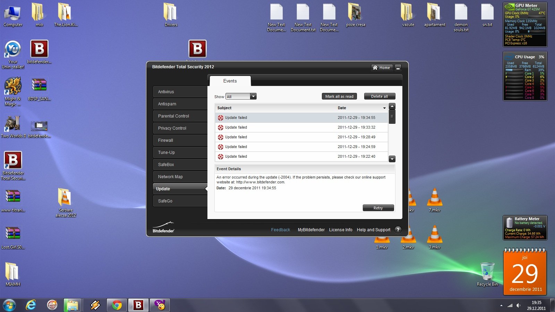Click the volume speaker tray icon
Viewport: 555px width, 312px height.
coord(518,305)
